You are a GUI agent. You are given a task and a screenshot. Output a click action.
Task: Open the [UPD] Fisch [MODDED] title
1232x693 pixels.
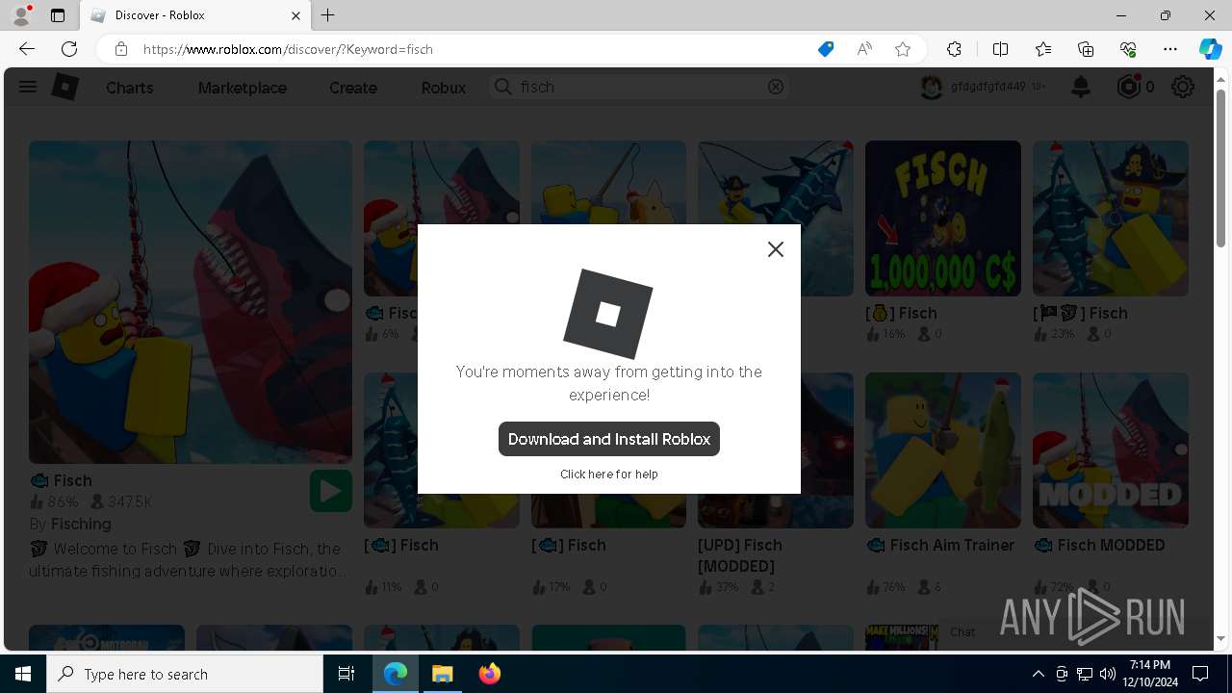[x=740, y=555]
